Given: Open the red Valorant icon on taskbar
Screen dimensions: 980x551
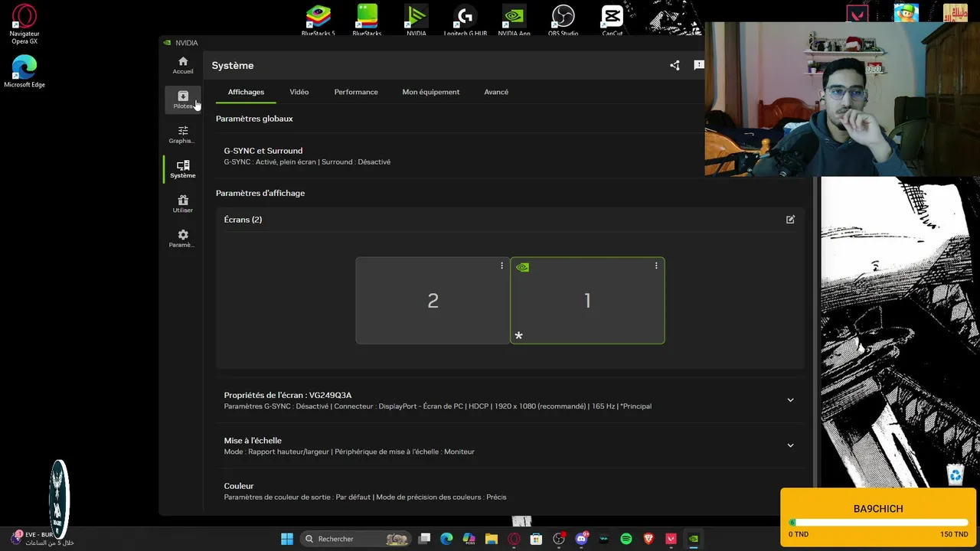Looking at the screenshot, I should click(671, 539).
